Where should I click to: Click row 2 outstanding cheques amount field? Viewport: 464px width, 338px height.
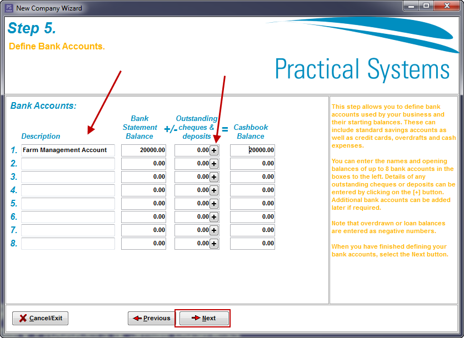click(192, 164)
